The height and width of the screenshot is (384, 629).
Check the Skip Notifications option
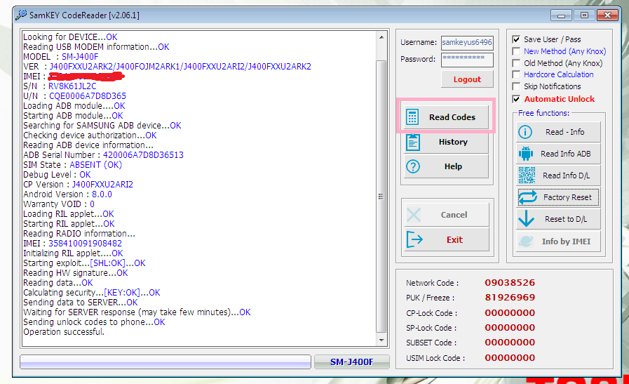tap(516, 86)
